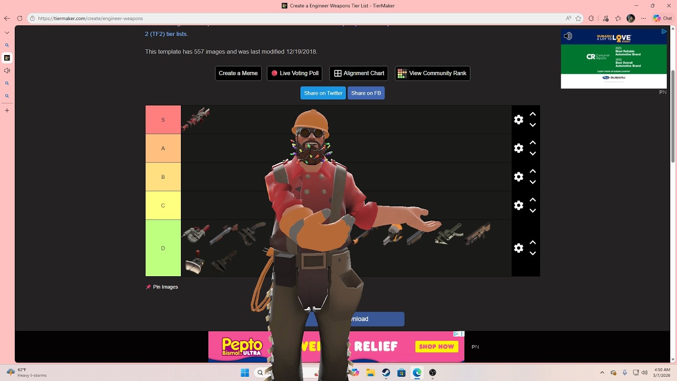
Task: Move tier S row down with arrow
Action: [533, 125]
